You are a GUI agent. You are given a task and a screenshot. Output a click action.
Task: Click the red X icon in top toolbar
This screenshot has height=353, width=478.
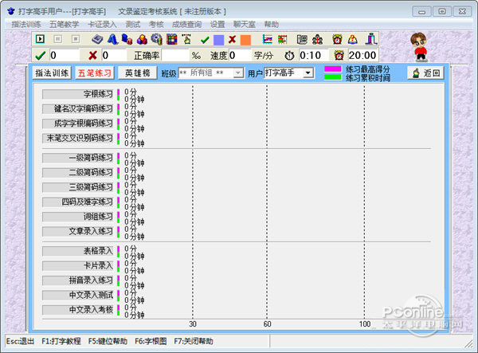[233, 39]
